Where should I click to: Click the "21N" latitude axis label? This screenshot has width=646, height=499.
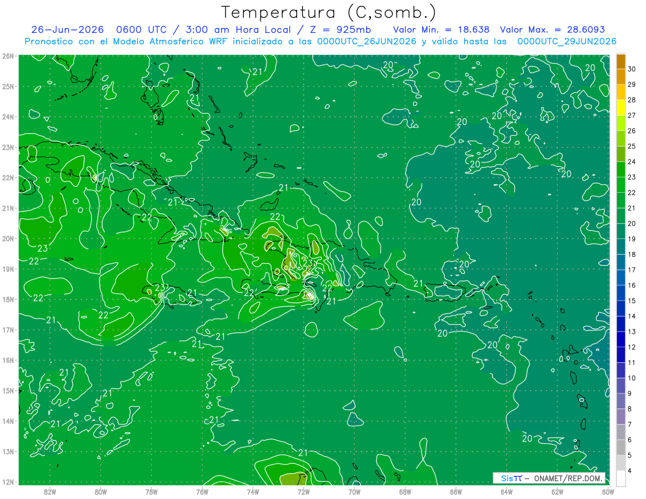(x=8, y=208)
